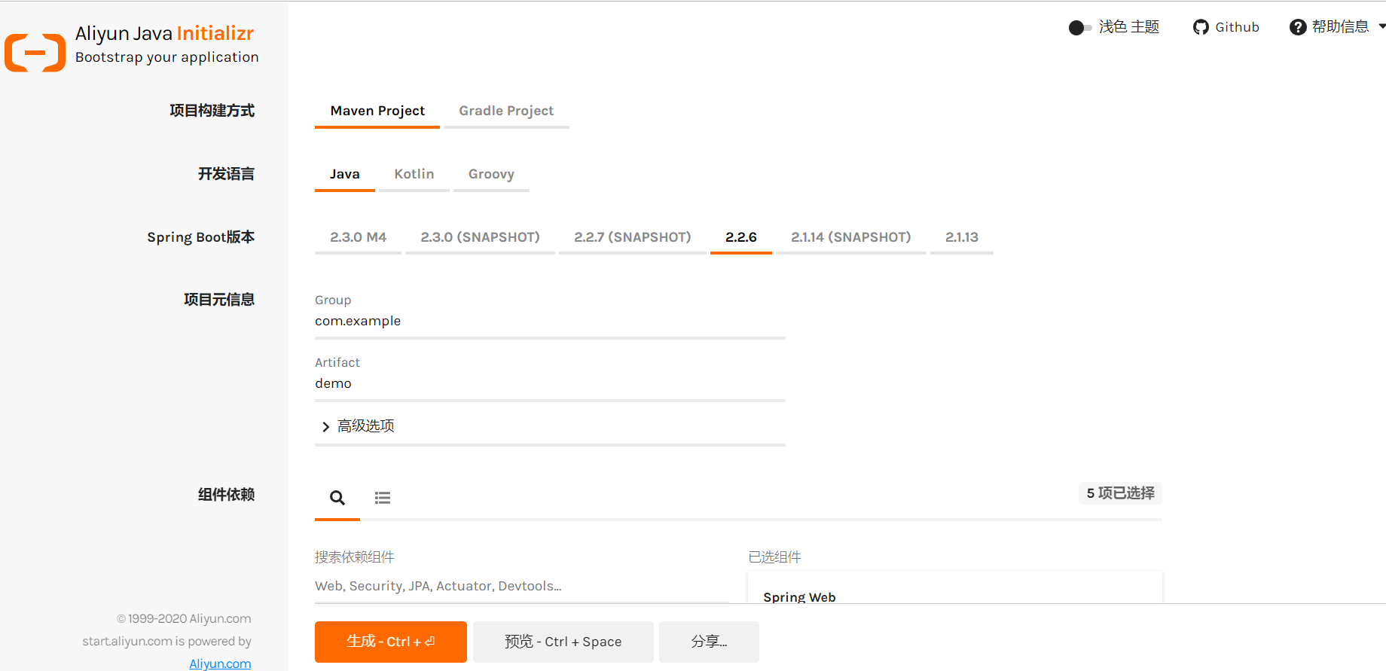
Task: Focus the Group input field
Action: [550, 322]
